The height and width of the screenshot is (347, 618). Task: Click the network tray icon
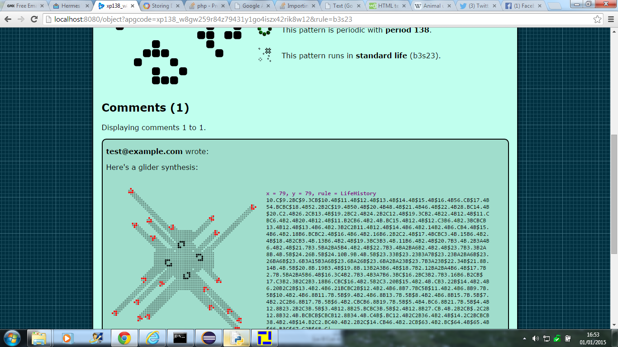pyautogui.click(x=547, y=338)
